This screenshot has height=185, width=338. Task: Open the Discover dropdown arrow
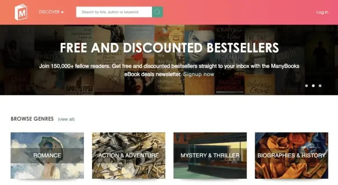62,12
